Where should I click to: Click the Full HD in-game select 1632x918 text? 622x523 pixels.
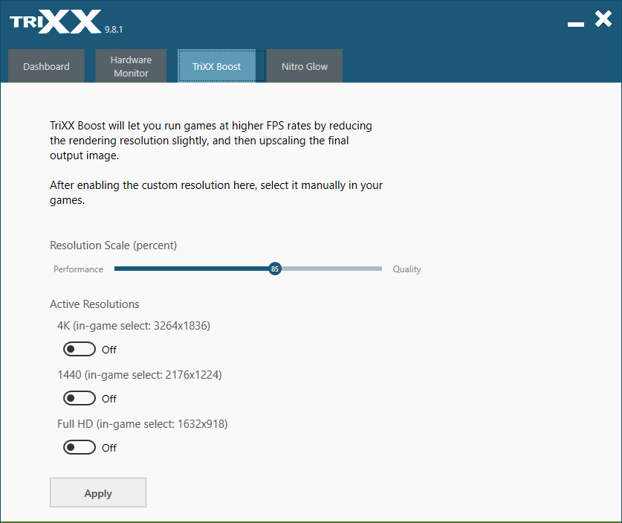(143, 424)
